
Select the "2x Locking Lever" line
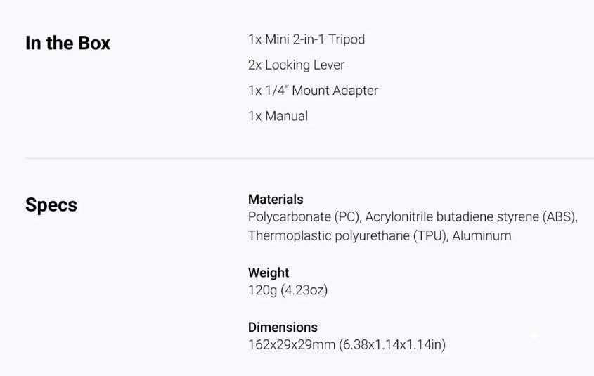tap(296, 65)
